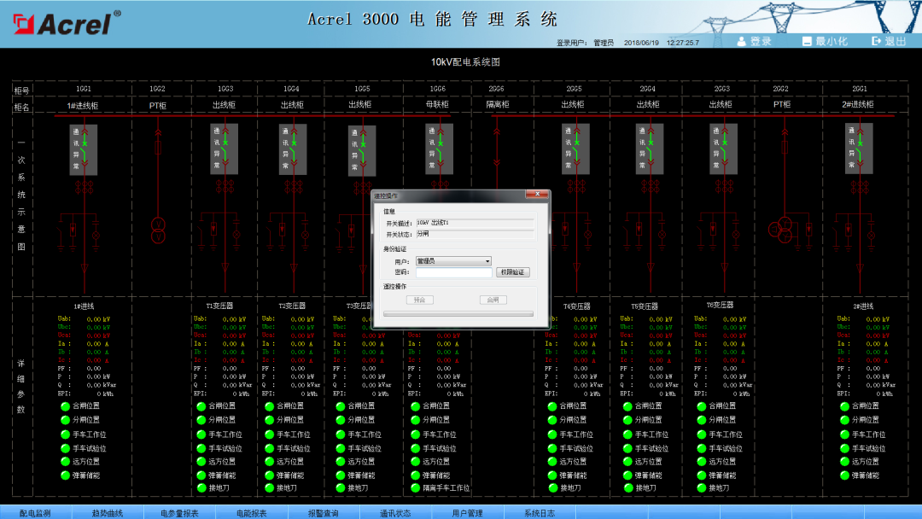Open the 用户 dropdown in the 遥控操作 dialog
This screenshot has width=922, height=519.
pyautogui.click(x=454, y=261)
